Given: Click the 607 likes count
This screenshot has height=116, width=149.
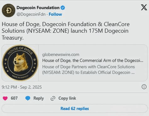Looking at the screenshot, I should coord(14,98).
